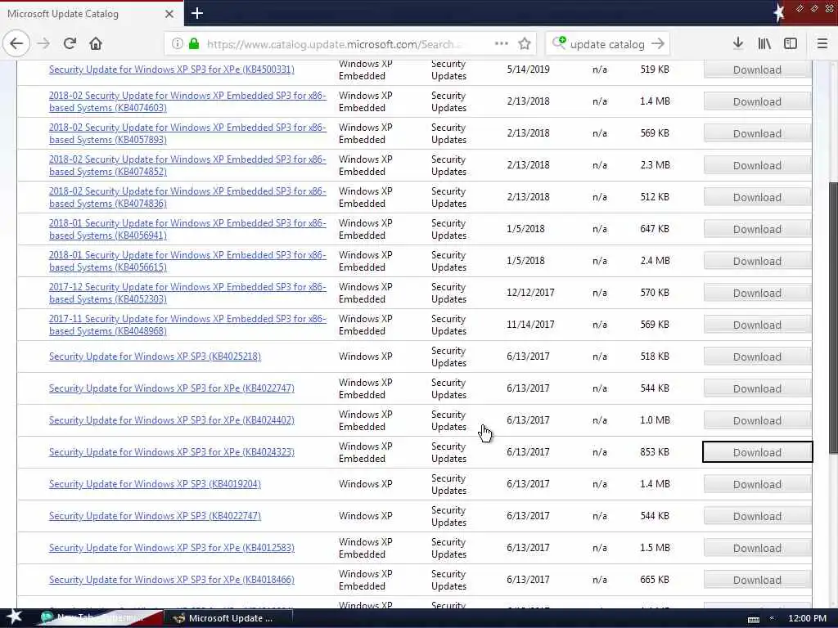Click the URL address bar field

pyautogui.click(x=350, y=44)
